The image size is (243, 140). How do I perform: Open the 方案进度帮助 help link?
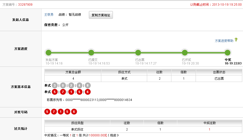click(224, 41)
